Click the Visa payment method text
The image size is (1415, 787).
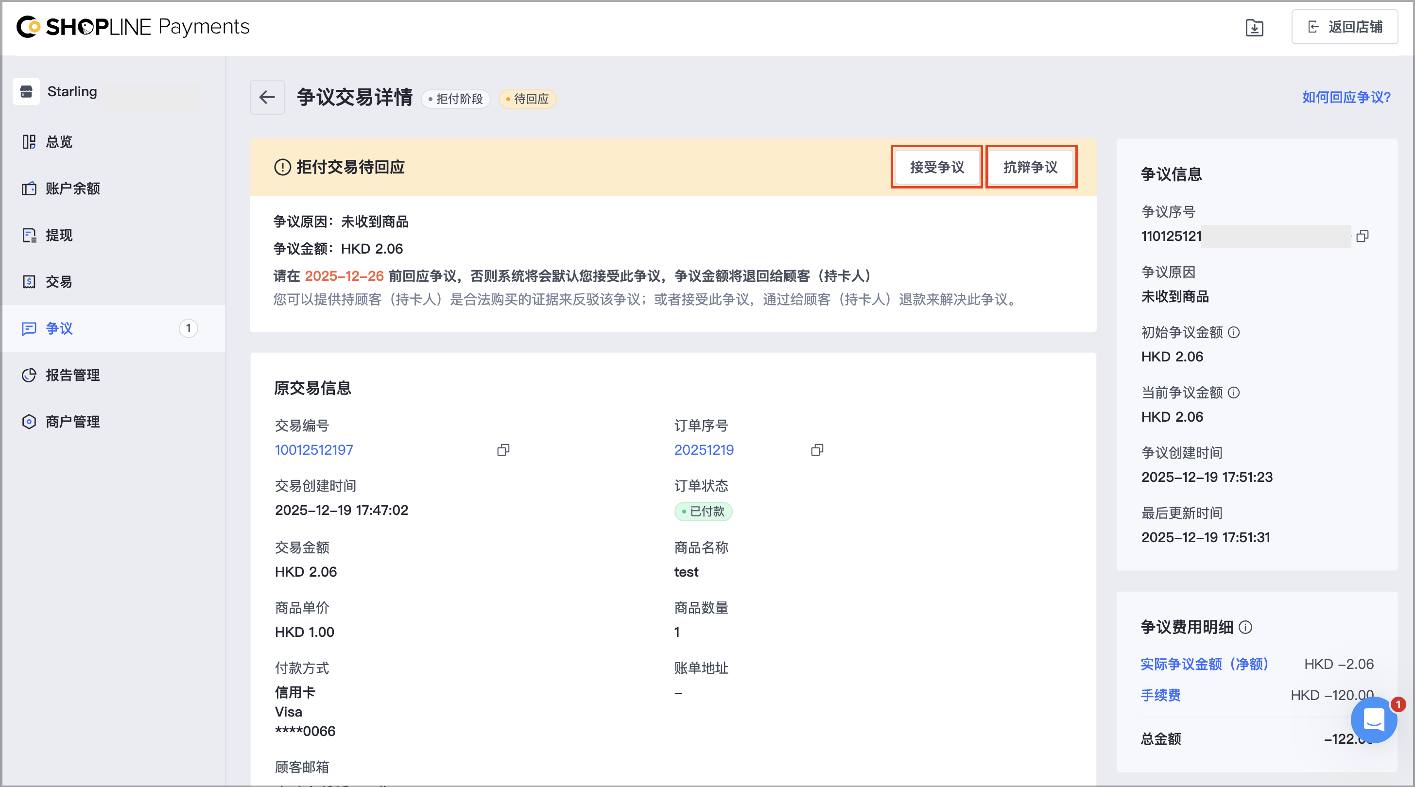(288, 712)
